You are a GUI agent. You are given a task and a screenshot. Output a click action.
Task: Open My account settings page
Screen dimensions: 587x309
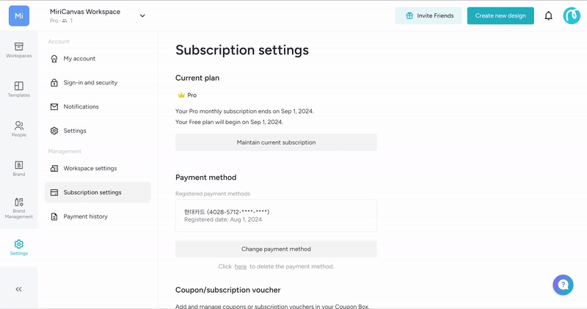tap(79, 59)
